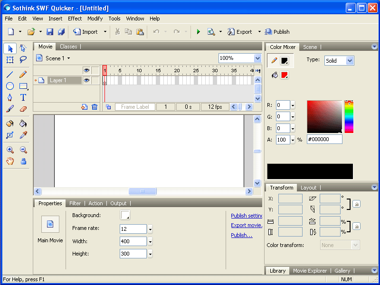This screenshot has width=380, height=285.
Task: Click the Zoom In magnifier tool
Action: (x=10, y=150)
